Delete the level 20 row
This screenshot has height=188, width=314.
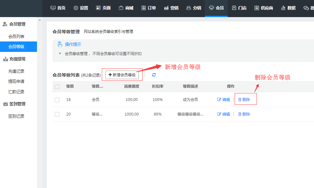click(x=244, y=114)
